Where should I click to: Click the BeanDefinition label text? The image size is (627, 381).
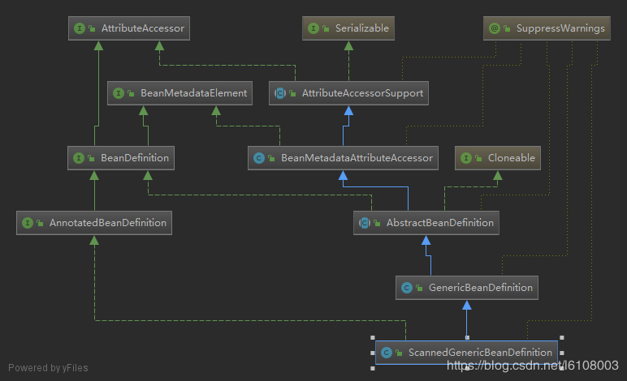135,158
